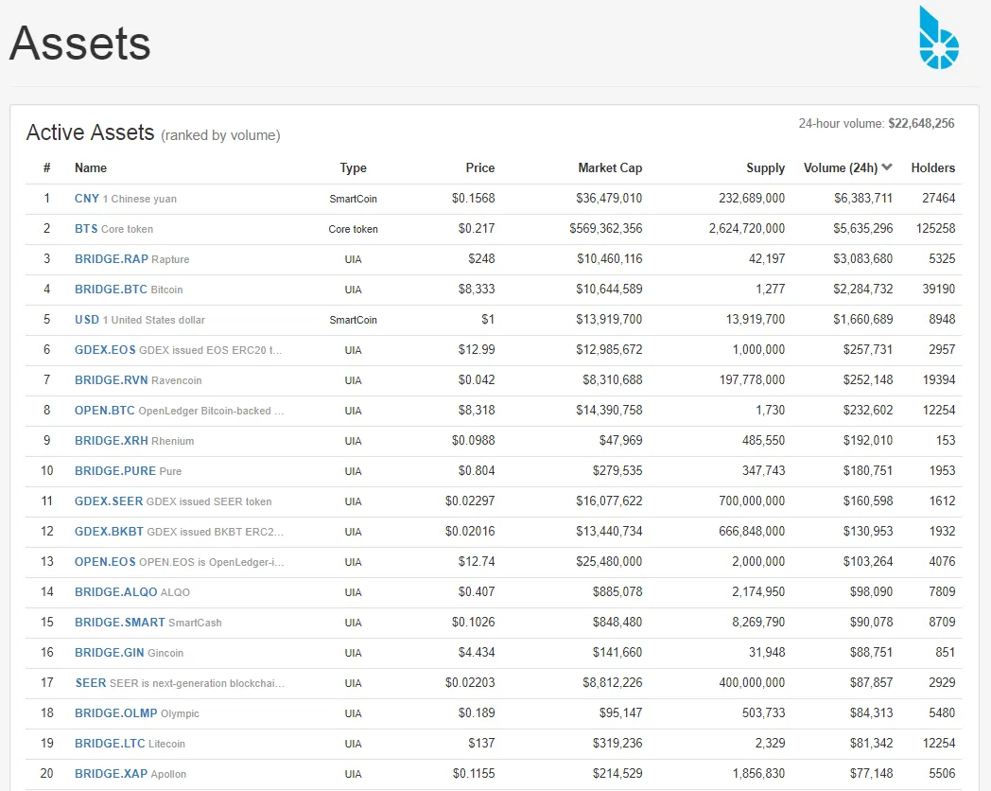This screenshot has height=791, width=991.
Task: Sort by the Market Cap column header
Action: pyautogui.click(x=610, y=167)
